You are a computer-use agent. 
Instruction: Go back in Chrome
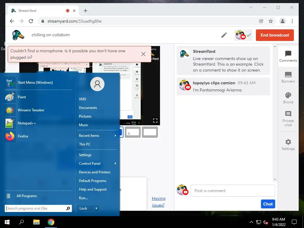point(12,21)
